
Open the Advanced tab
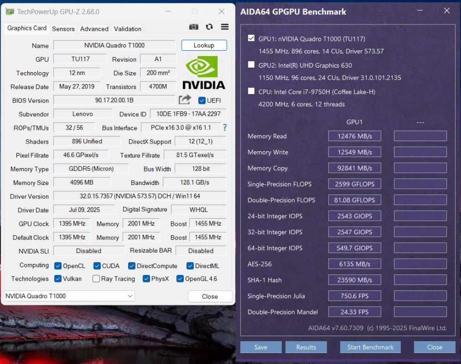pyautogui.click(x=94, y=29)
